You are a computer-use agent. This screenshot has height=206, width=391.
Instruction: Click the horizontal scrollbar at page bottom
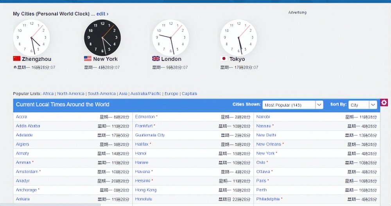[50, 204]
